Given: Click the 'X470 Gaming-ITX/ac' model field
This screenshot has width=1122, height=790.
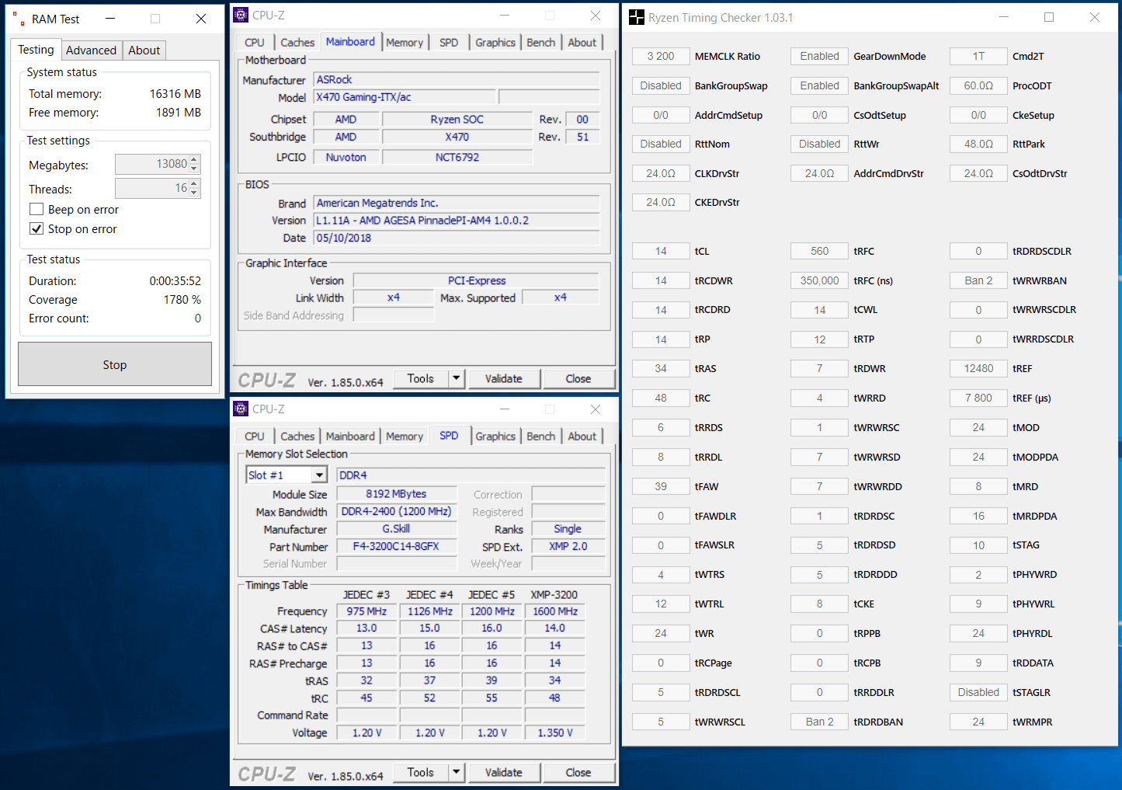Looking at the screenshot, I should (405, 97).
